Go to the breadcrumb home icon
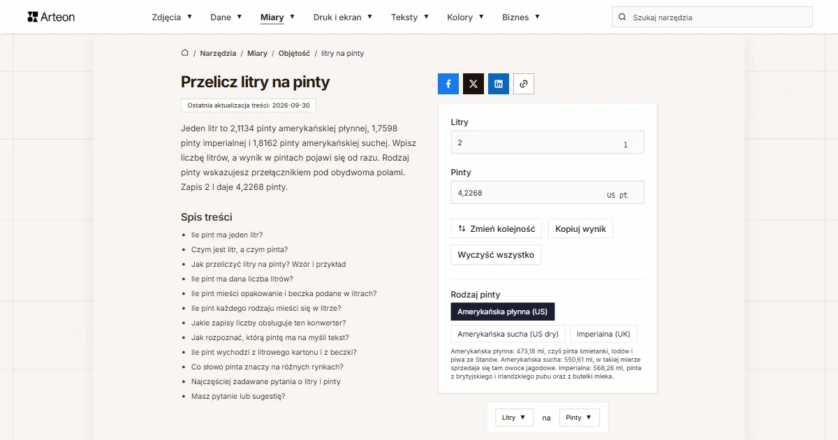 [185, 53]
